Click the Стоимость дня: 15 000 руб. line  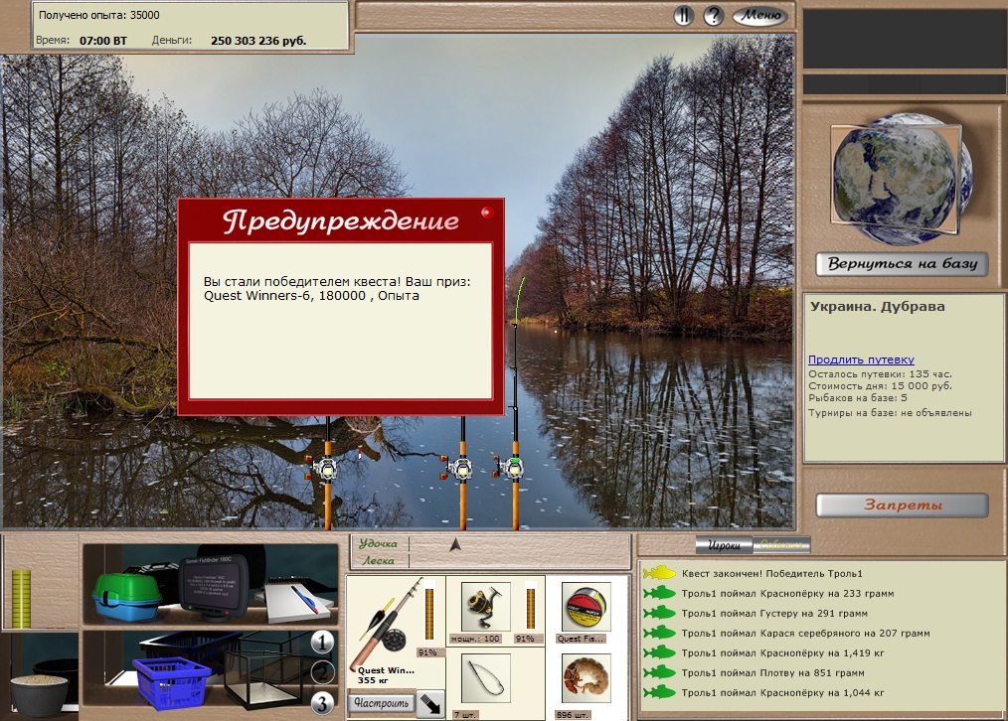(x=880, y=386)
